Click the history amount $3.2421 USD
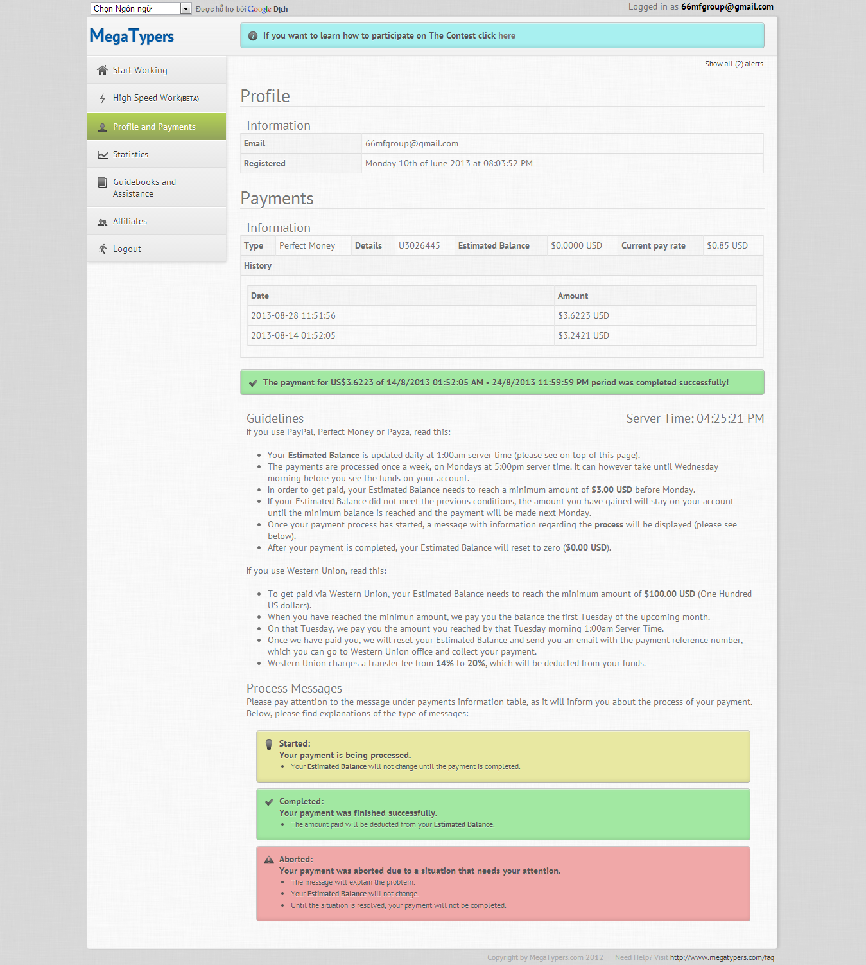 tap(584, 335)
